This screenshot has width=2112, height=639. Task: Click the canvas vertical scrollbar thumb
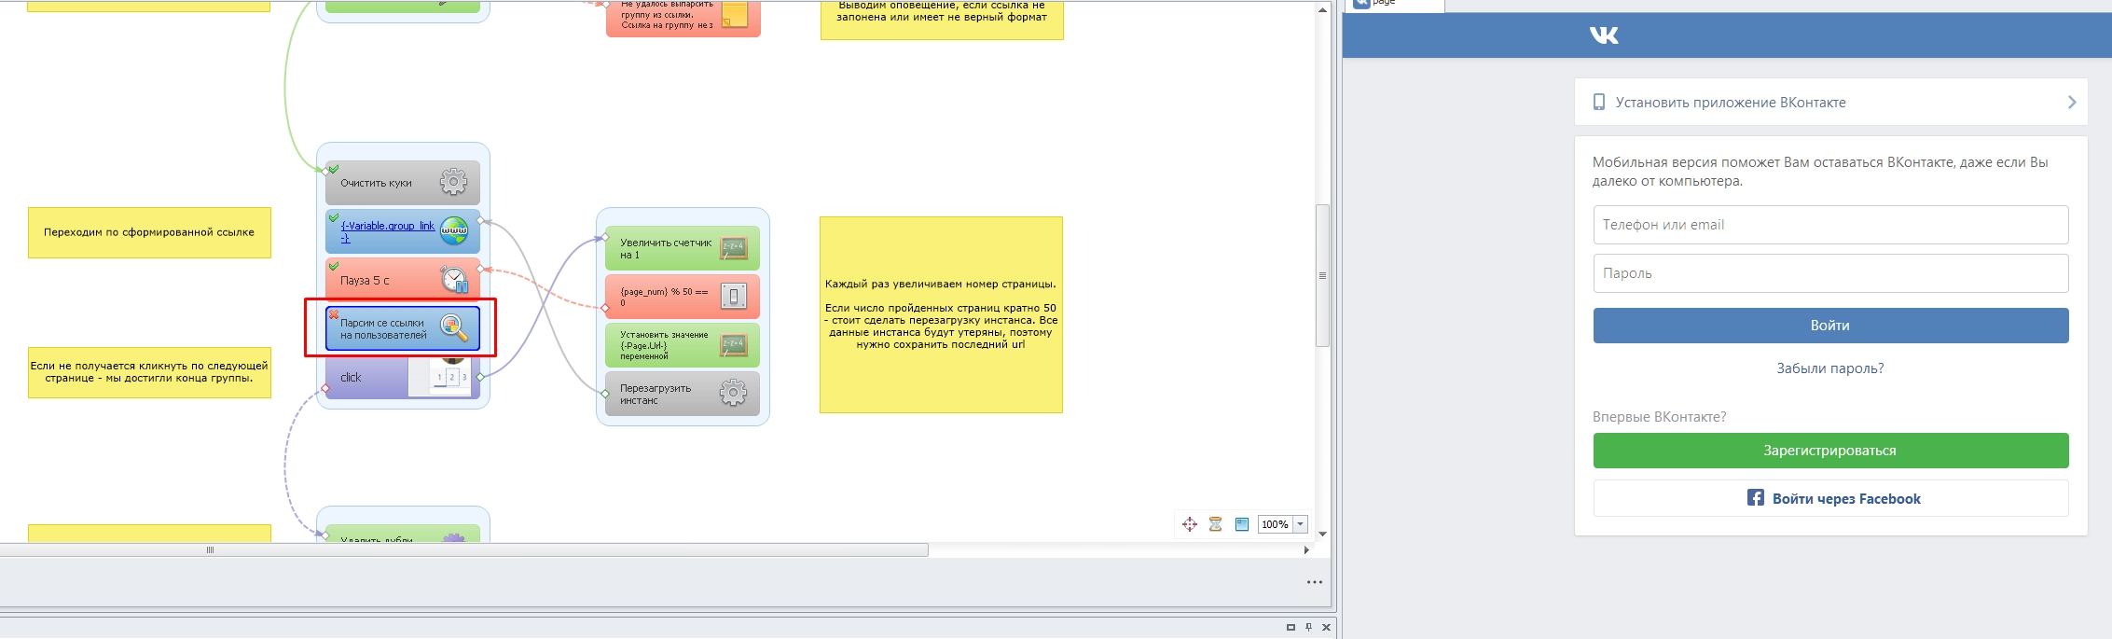point(1322,275)
